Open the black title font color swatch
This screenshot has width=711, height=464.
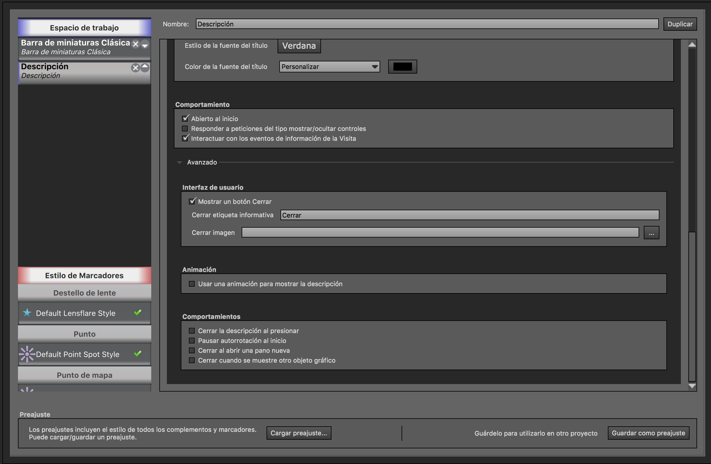pyautogui.click(x=402, y=67)
